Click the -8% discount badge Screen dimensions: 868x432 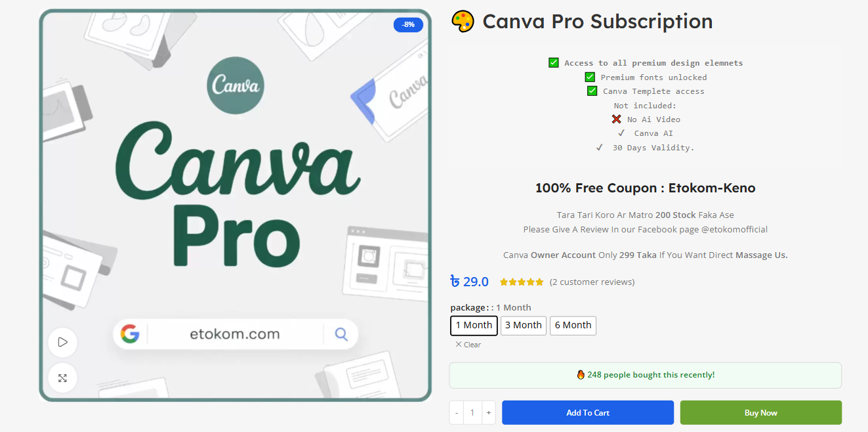click(408, 25)
